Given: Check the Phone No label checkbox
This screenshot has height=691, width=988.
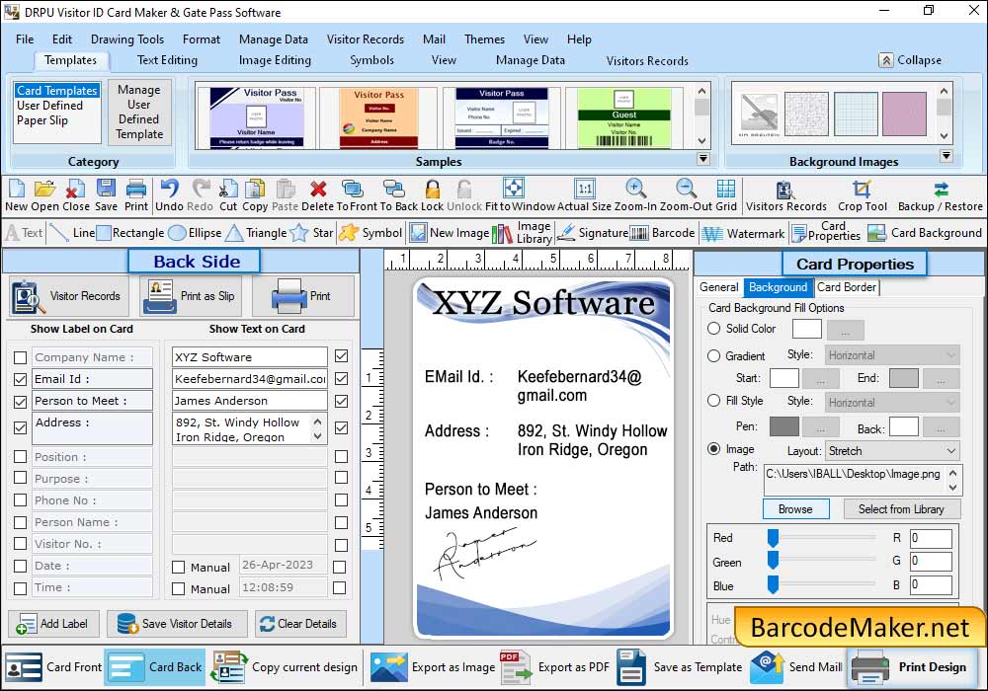Looking at the screenshot, I should pyautogui.click(x=20, y=500).
